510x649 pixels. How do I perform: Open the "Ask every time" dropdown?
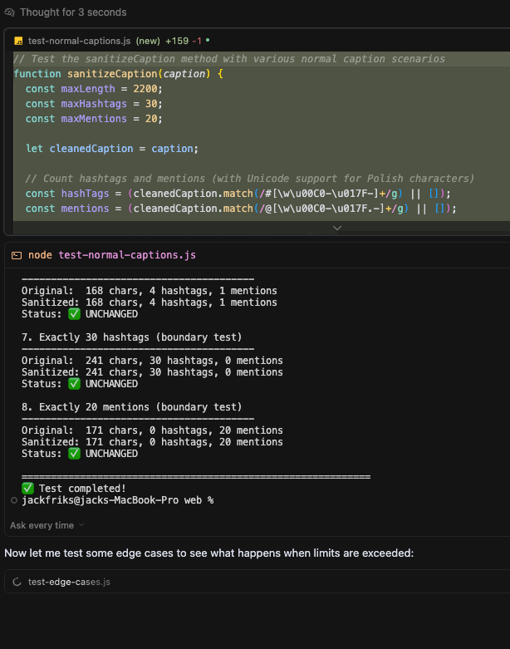pos(47,525)
